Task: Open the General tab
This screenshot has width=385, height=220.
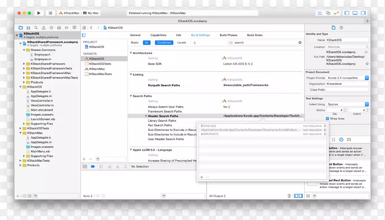Action: (x=135, y=35)
